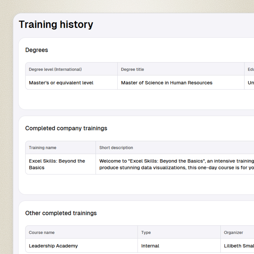Click the Type column header
Image resolution: width=254 pixels, height=254 pixels.
click(x=146, y=233)
